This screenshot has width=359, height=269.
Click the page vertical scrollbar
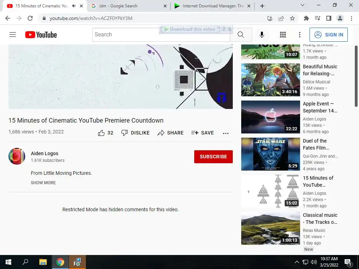click(x=356, y=76)
